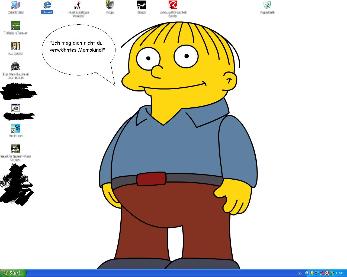Click the taskbar clock showing 11:34
The height and width of the screenshot is (277, 347).
point(339,273)
